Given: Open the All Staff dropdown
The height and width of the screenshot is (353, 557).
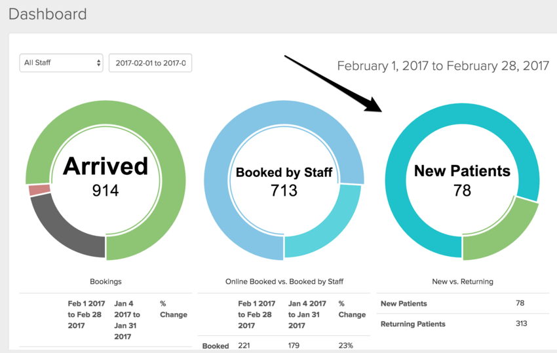Looking at the screenshot, I should (x=61, y=63).
